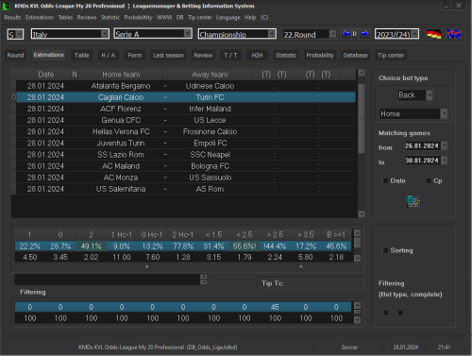The width and height of the screenshot is (472, 356).
Task: Open the Italy country dropdown
Action: coord(105,34)
